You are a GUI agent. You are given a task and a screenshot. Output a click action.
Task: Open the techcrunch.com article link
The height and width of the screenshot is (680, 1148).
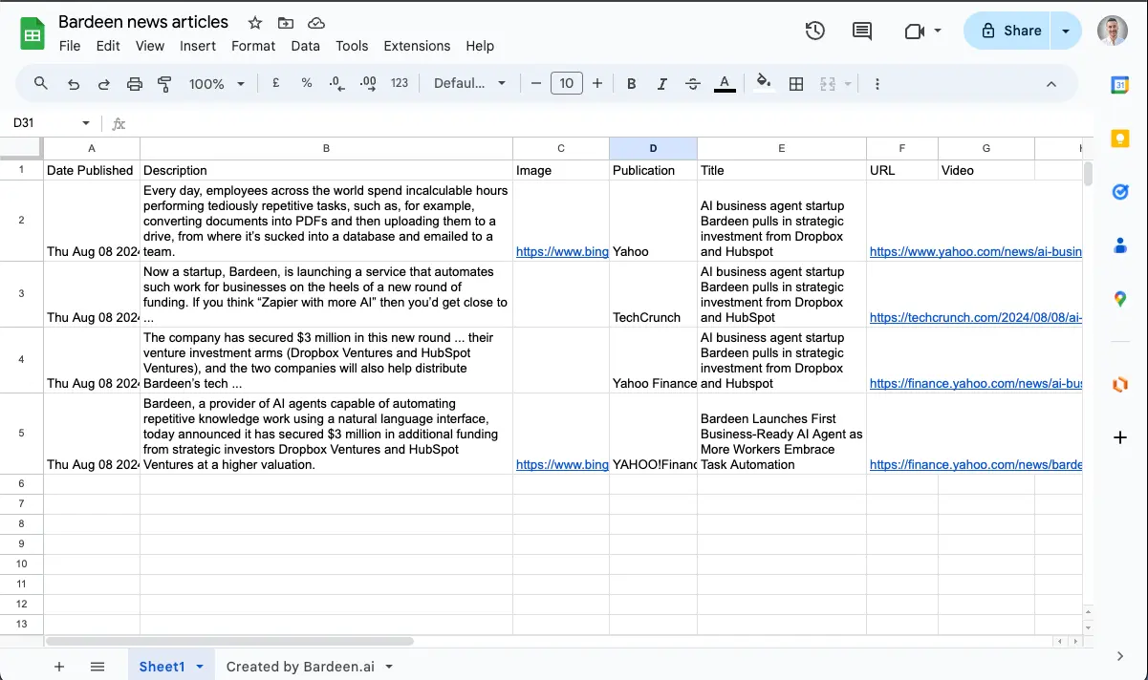975,317
